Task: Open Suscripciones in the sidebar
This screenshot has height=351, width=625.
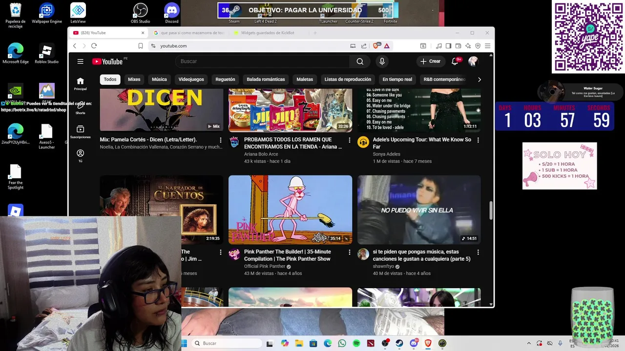Action: [80, 132]
